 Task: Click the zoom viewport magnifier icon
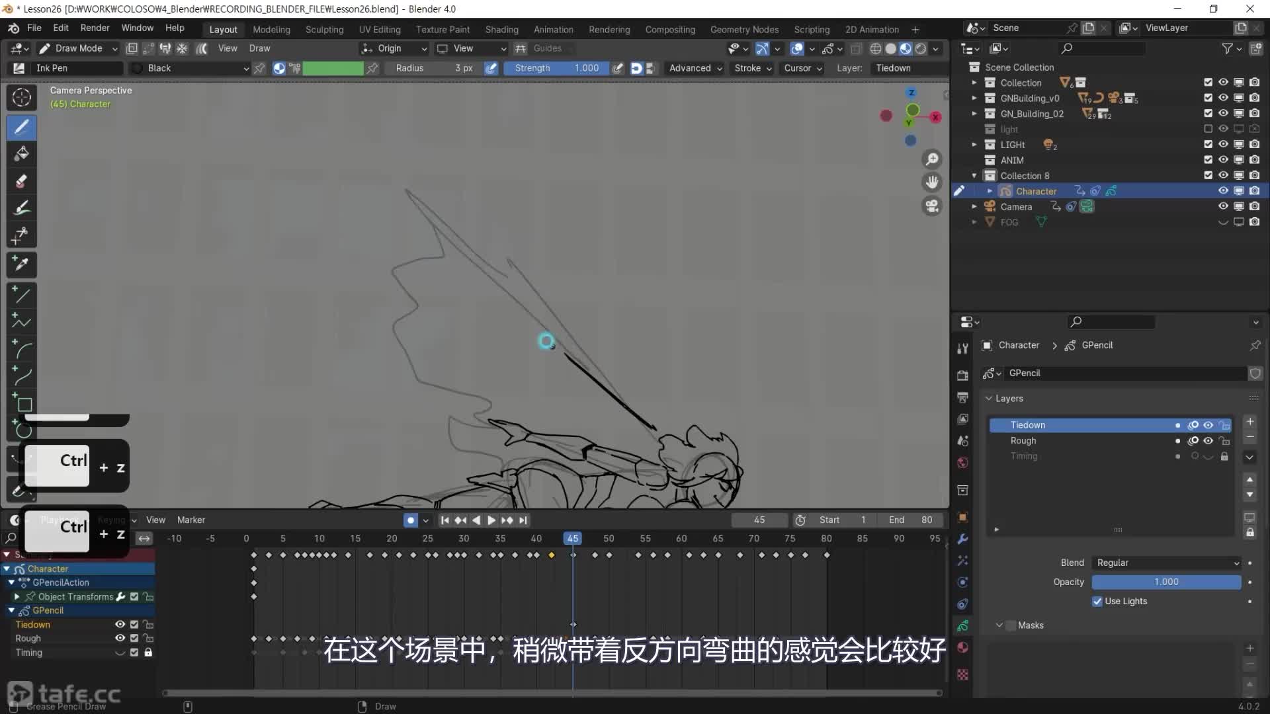tap(932, 159)
